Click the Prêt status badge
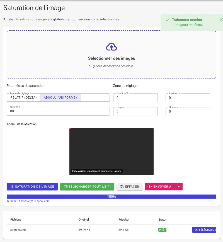Image resolution: width=223 pixels, height=242 pixels. pyautogui.click(x=163, y=230)
